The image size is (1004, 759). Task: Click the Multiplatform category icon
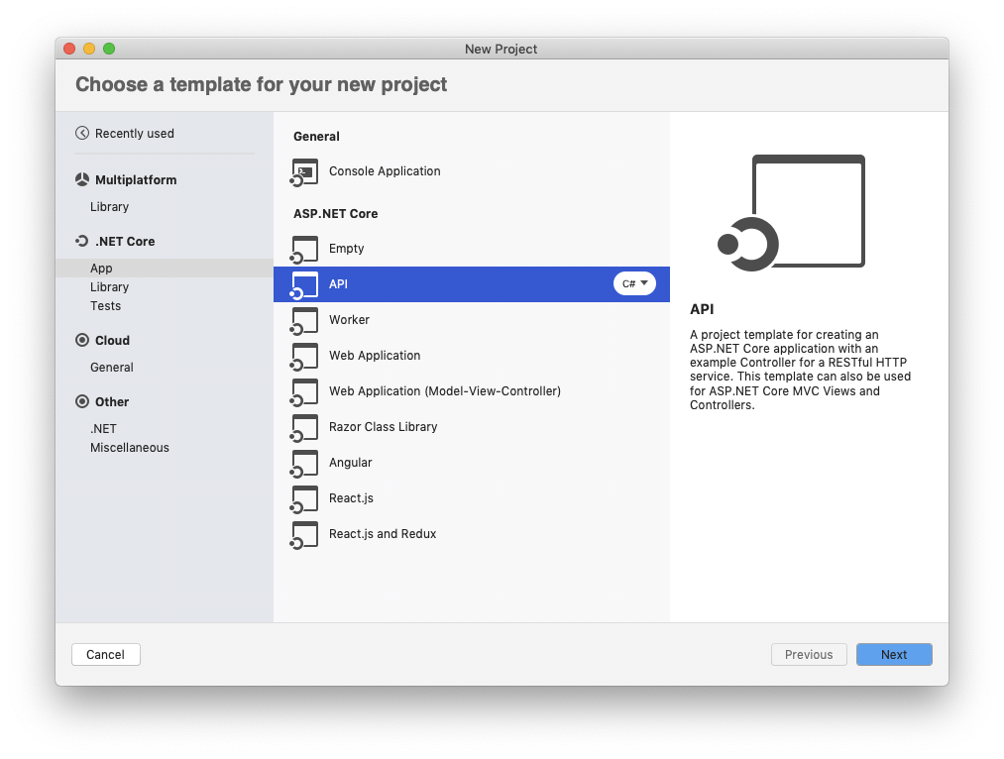tap(82, 179)
